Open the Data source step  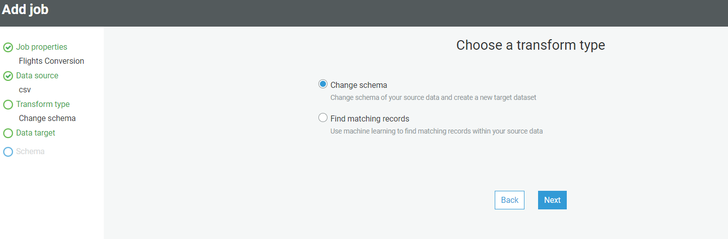click(x=37, y=75)
